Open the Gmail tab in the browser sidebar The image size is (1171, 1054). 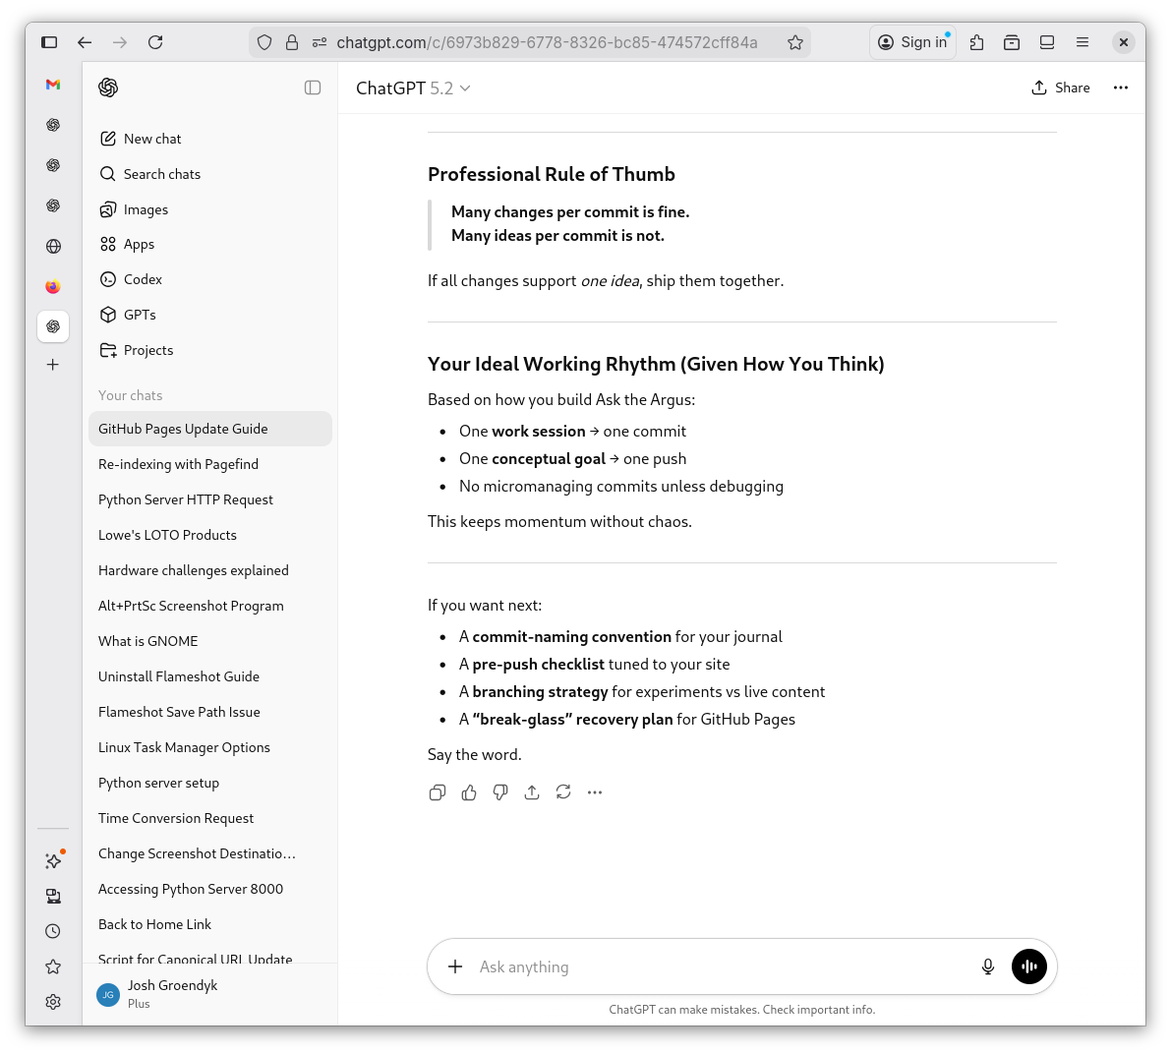[x=52, y=86]
